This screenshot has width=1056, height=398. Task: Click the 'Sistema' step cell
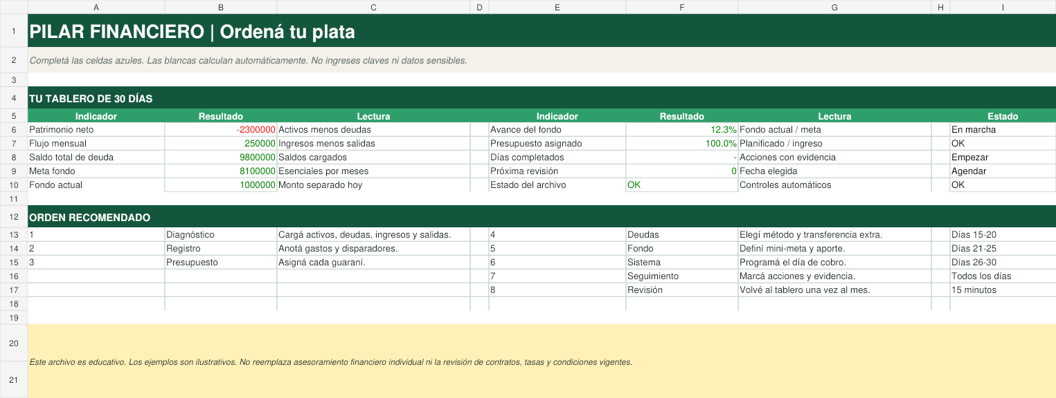tap(682, 263)
